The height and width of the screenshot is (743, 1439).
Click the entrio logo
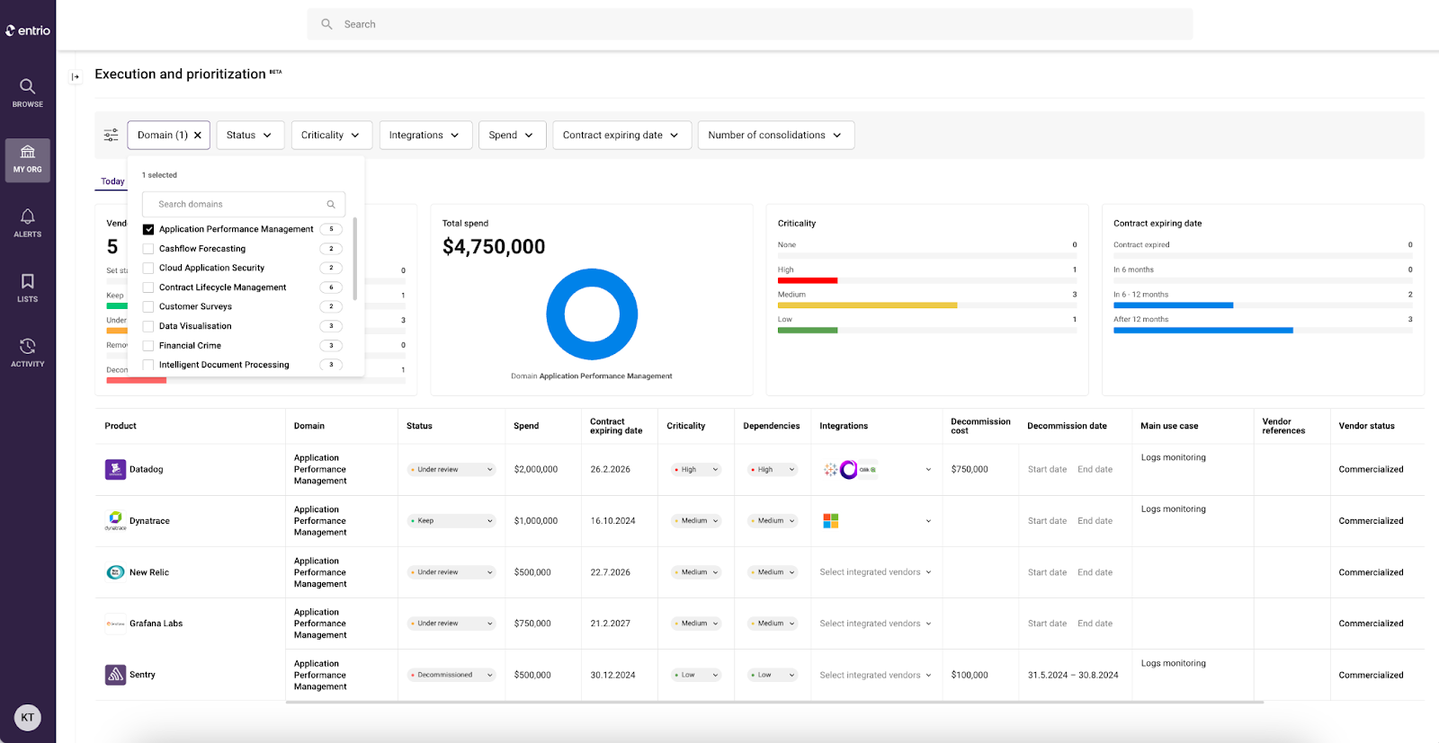point(28,31)
